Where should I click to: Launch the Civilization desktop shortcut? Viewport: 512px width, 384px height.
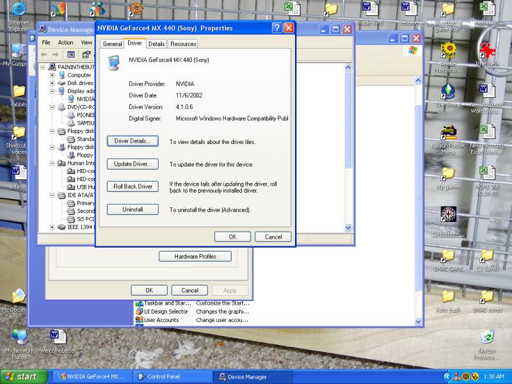448,221
